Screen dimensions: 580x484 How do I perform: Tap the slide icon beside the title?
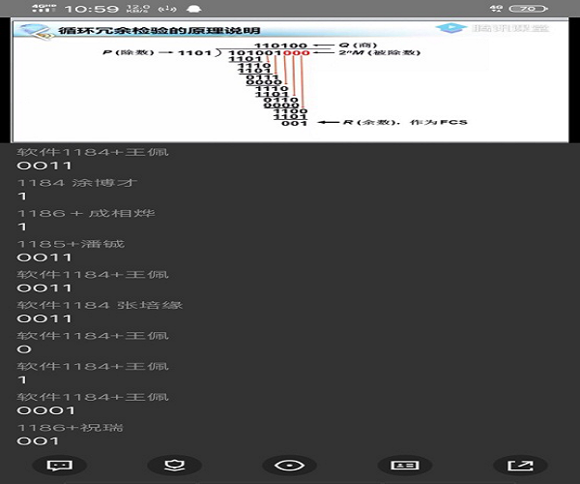[36, 30]
